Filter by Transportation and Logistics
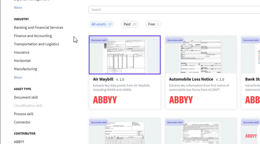Image resolution: width=260 pixels, height=144 pixels. pyautogui.click(x=37, y=44)
